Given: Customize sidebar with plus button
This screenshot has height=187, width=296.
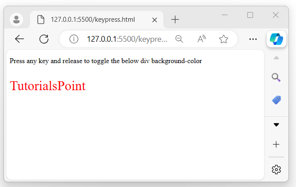Looking at the screenshot, I should (276, 144).
